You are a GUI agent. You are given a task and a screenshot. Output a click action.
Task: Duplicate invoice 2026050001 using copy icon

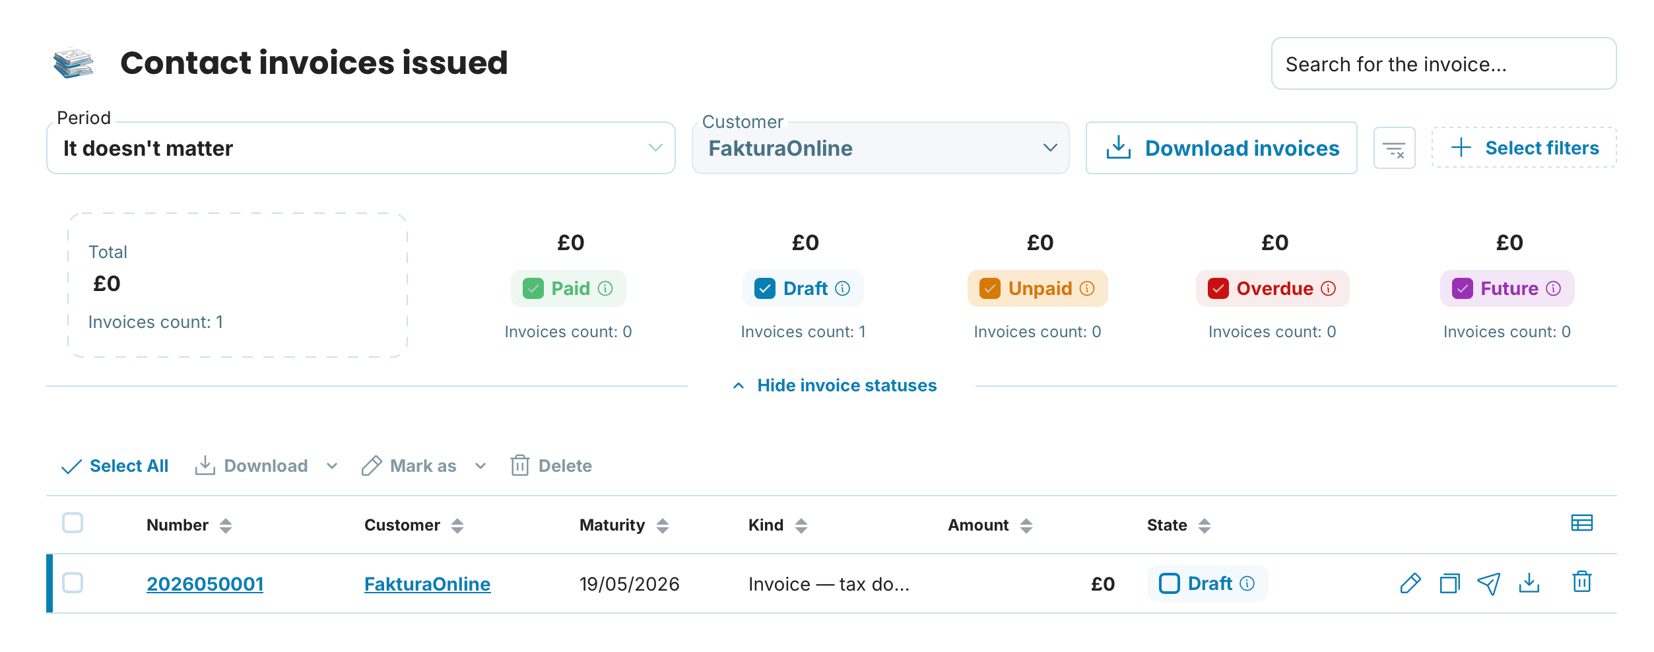click(1450, 583)
